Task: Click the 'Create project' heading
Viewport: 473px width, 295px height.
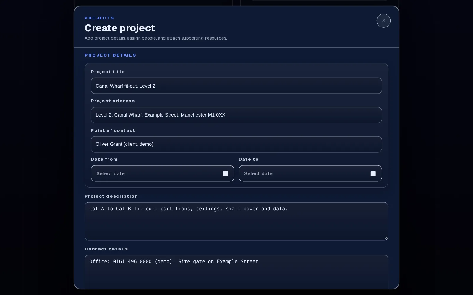Action: [120, 28]
